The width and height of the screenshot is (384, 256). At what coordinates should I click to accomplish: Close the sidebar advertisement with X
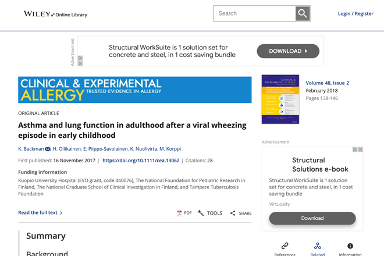coord(360,150)
